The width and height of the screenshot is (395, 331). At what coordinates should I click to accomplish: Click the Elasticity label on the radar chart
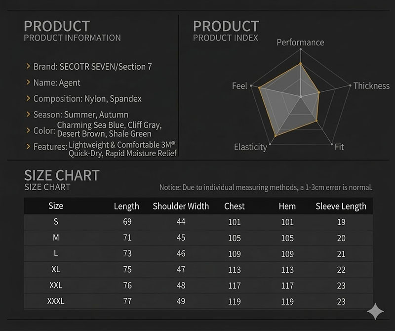(x=250, y=147)
